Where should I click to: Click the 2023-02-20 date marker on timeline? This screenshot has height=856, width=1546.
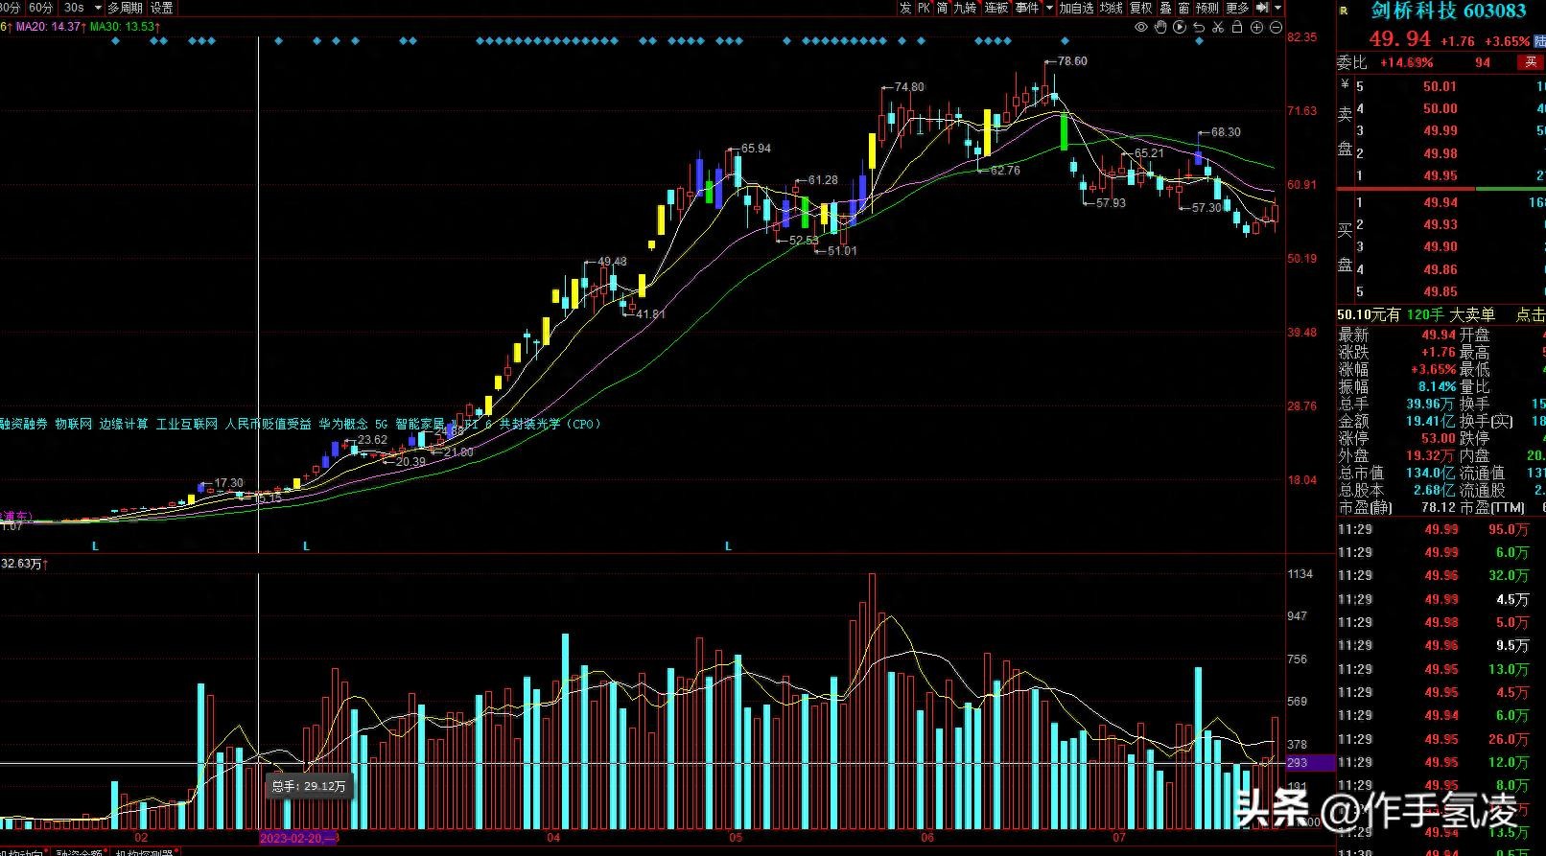point(297,838)
